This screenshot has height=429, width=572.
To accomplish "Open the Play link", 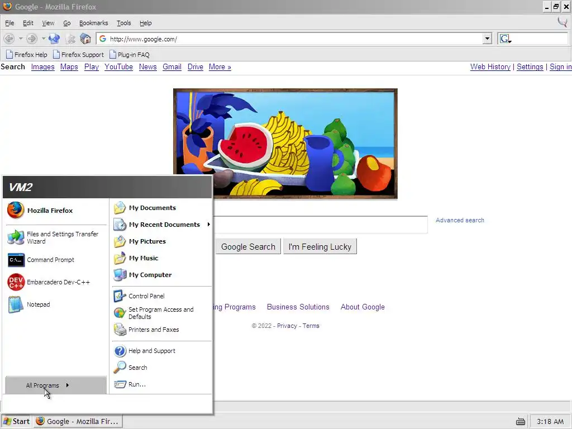I will pos(92,67).
